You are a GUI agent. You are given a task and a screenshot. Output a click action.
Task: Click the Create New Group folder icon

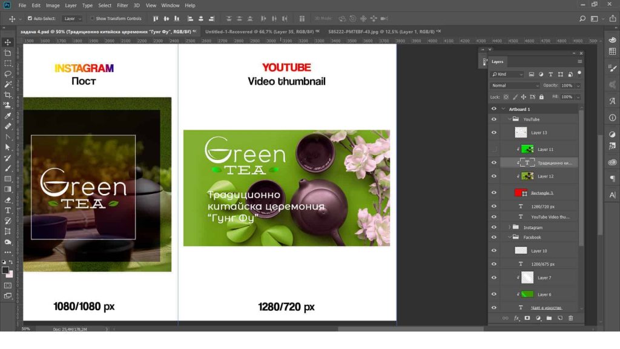point(549,318)
